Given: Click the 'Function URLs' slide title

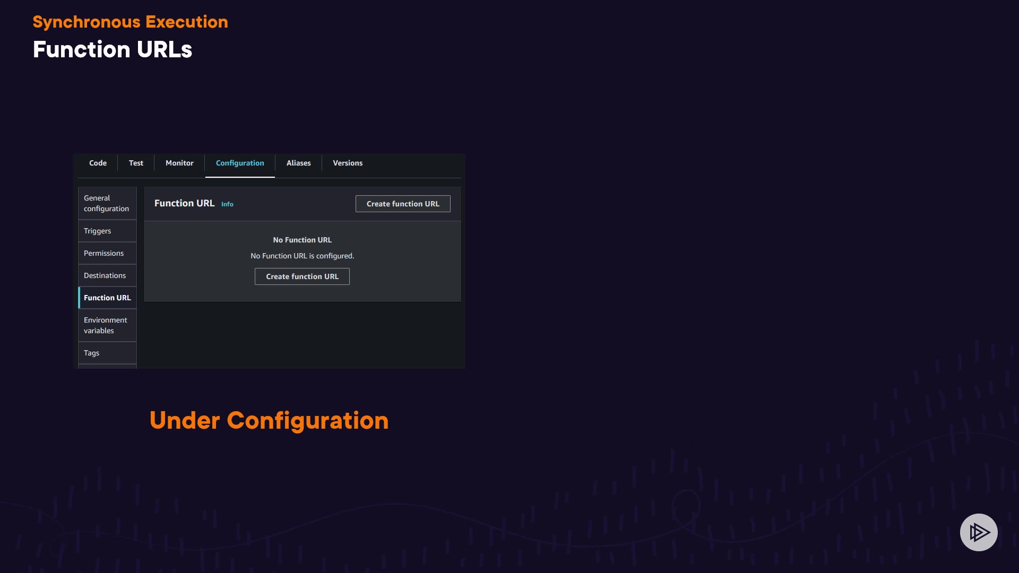Looking at the screenshot, I should click(113, 49).
